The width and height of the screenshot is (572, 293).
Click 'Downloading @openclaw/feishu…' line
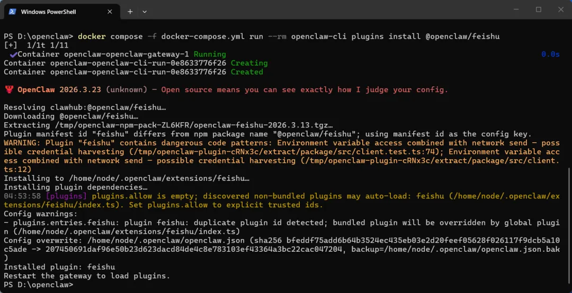click(71, 116)
